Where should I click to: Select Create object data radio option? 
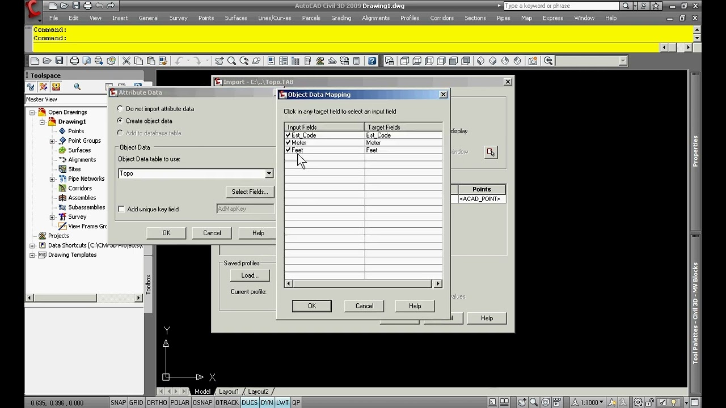tap(120, 121)
